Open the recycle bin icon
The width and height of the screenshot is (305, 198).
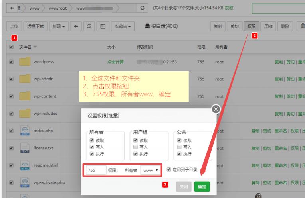(302, 26)
